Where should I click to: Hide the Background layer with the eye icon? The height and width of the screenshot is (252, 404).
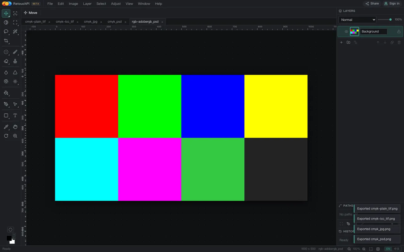[x=346, y=31]
